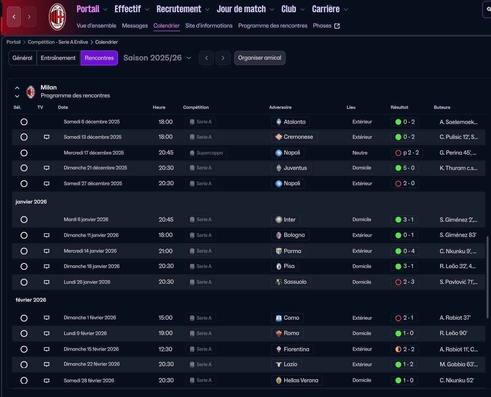This screenshot has height=397, width=491.
Task: Expand Milan section with the down chevron
Action: coord(17,96)
